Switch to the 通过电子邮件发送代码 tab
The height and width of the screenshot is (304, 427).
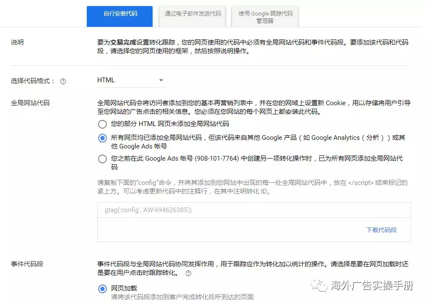[192, 14]
